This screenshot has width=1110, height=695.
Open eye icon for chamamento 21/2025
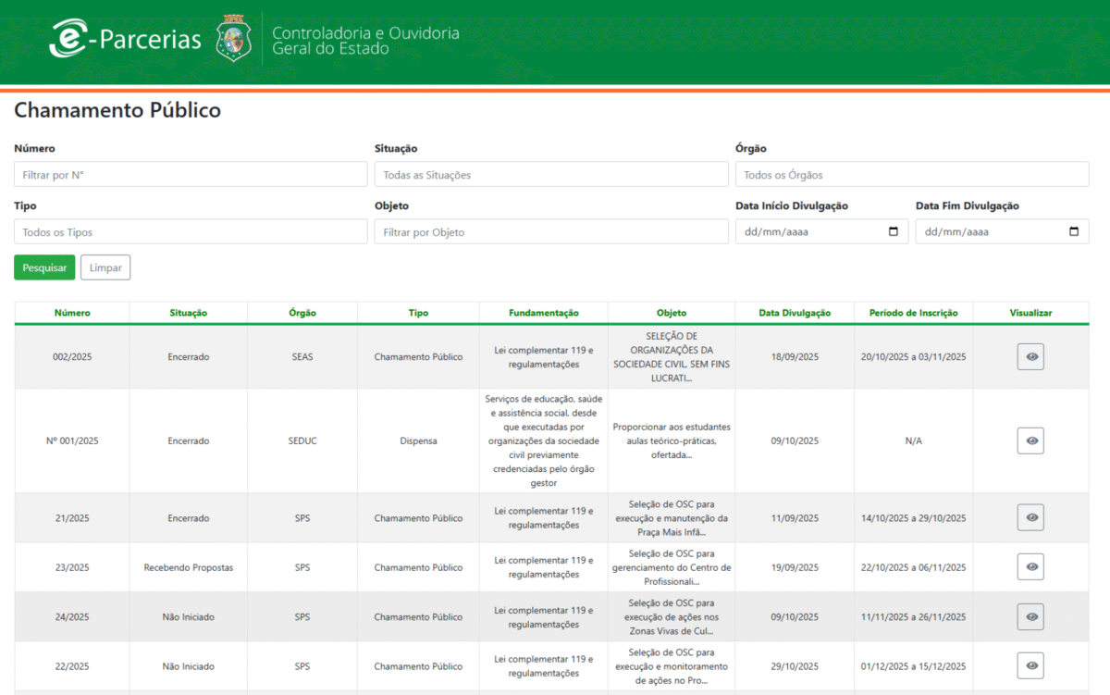(1030, 518)
